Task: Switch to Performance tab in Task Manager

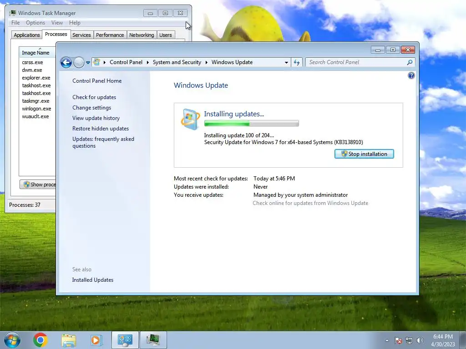Action: 110,35
